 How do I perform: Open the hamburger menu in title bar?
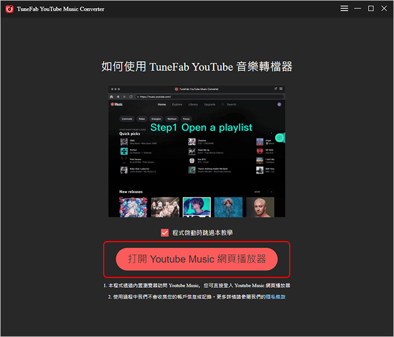[344, 9]
